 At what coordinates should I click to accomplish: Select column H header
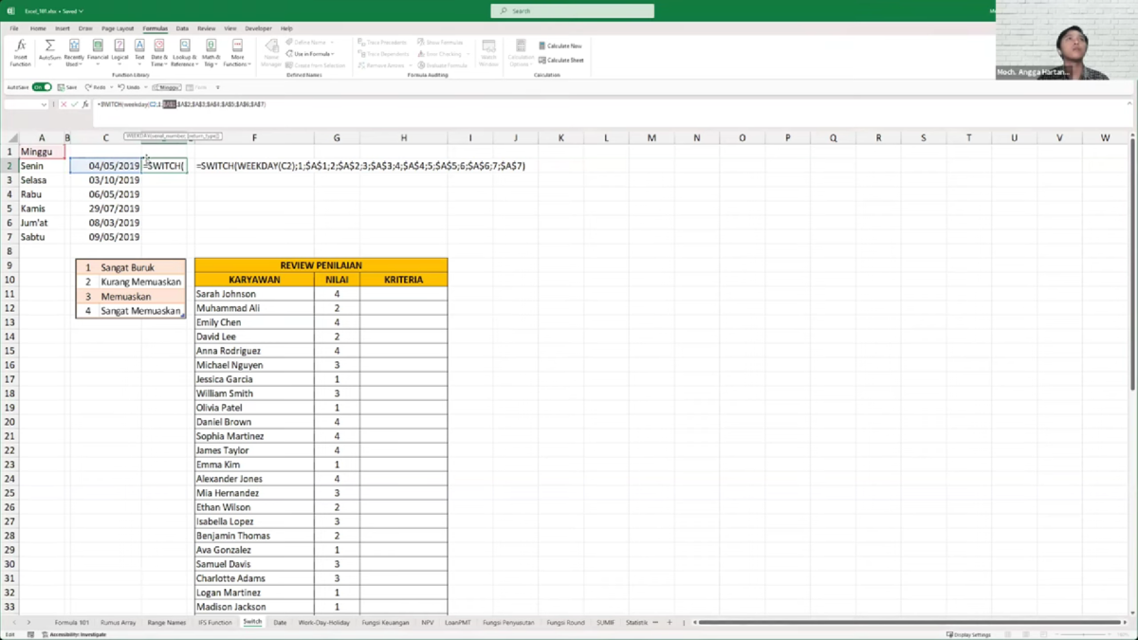tap(403, 138)
